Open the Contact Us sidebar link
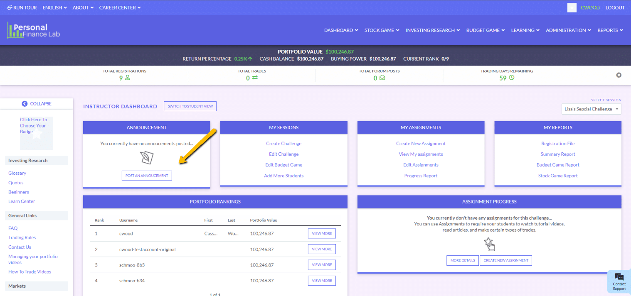 click(x=20, y=247)
